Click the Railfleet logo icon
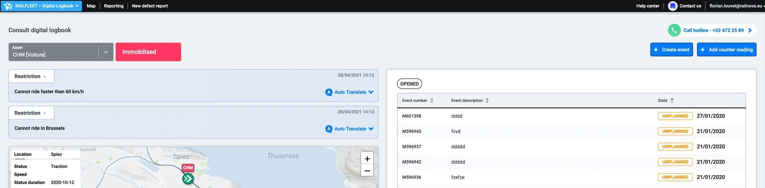The width and height of the screenshot is (765, 188). click(8, 6)
